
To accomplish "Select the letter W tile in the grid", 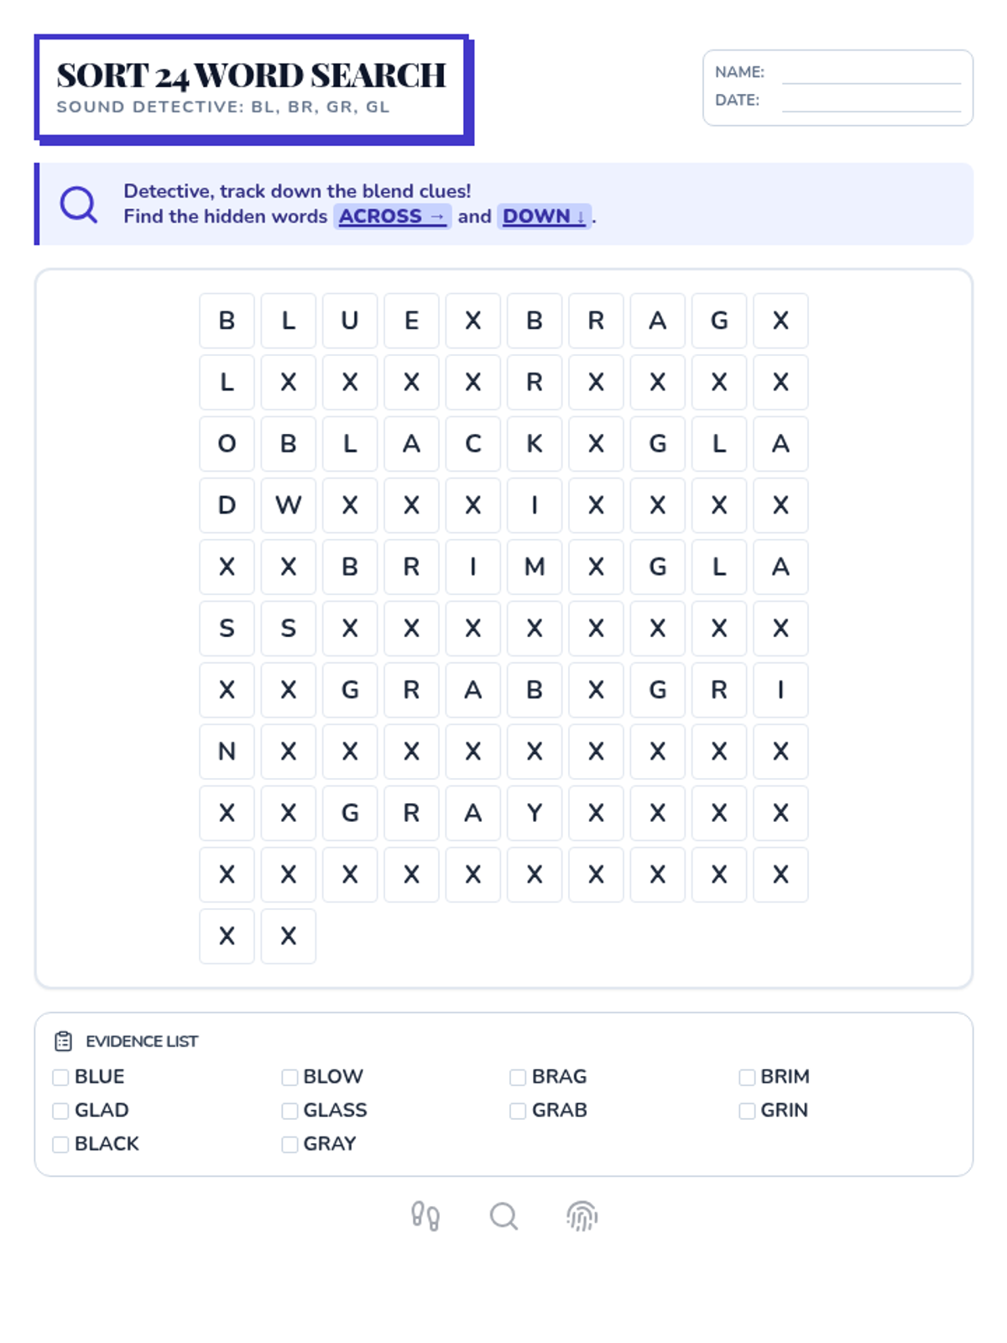I will click(x=289, y=505).
